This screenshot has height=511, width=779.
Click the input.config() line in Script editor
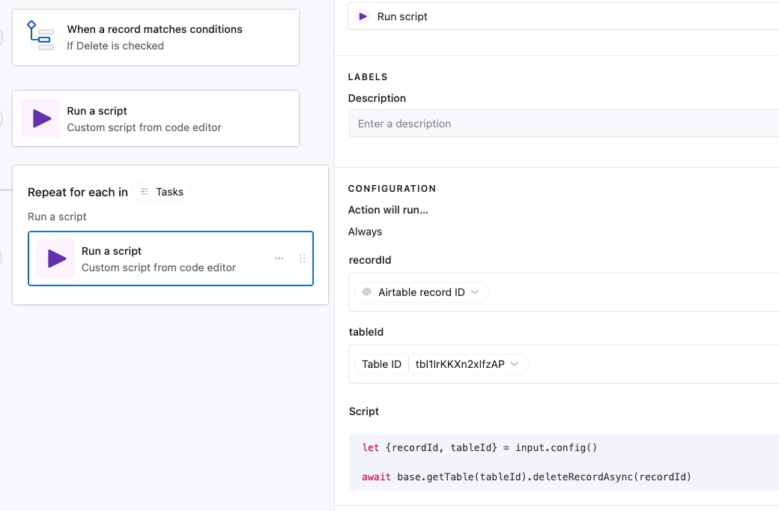click(x=479, y=448)
